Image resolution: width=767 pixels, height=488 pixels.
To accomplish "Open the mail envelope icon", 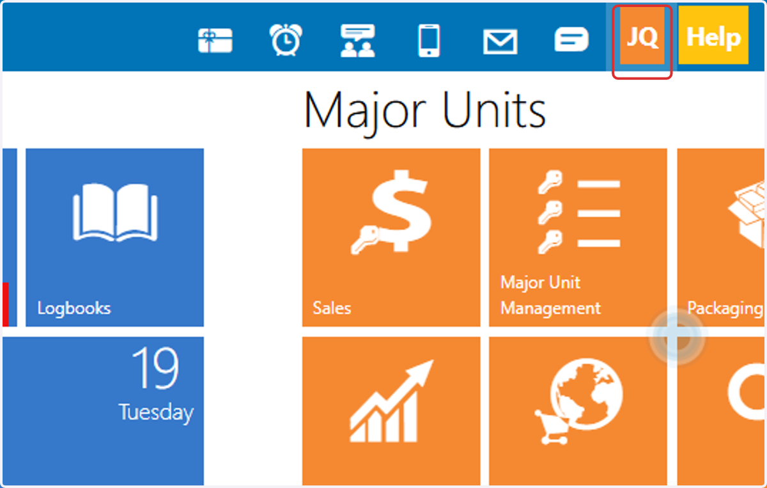I will coord(499,42).
